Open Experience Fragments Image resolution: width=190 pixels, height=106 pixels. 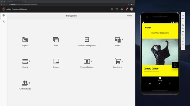87,42
